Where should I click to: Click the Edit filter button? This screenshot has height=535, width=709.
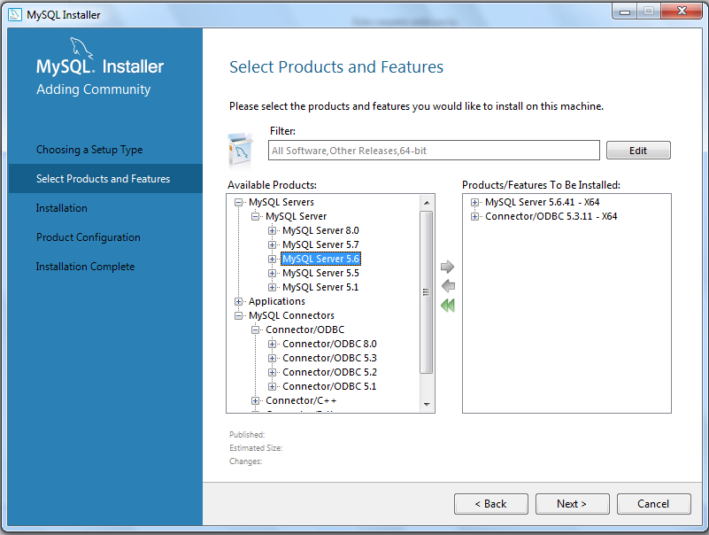[638, 151]
